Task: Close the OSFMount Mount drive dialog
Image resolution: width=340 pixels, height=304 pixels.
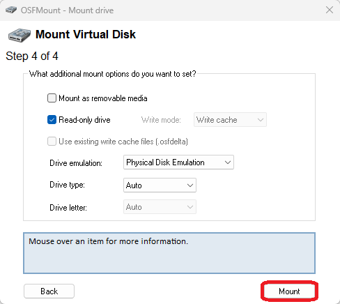Action: tap(330, 10)
